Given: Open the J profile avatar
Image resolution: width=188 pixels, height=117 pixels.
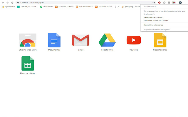Looking at the screenshot, I should (x=180, y=3).
